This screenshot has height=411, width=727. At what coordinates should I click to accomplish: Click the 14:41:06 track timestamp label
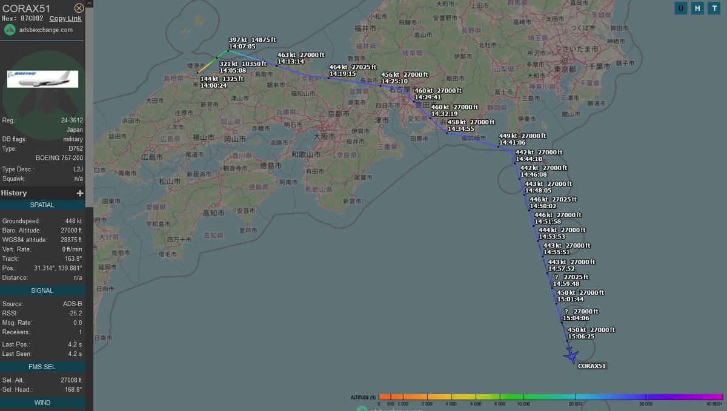tap(512, 143)
